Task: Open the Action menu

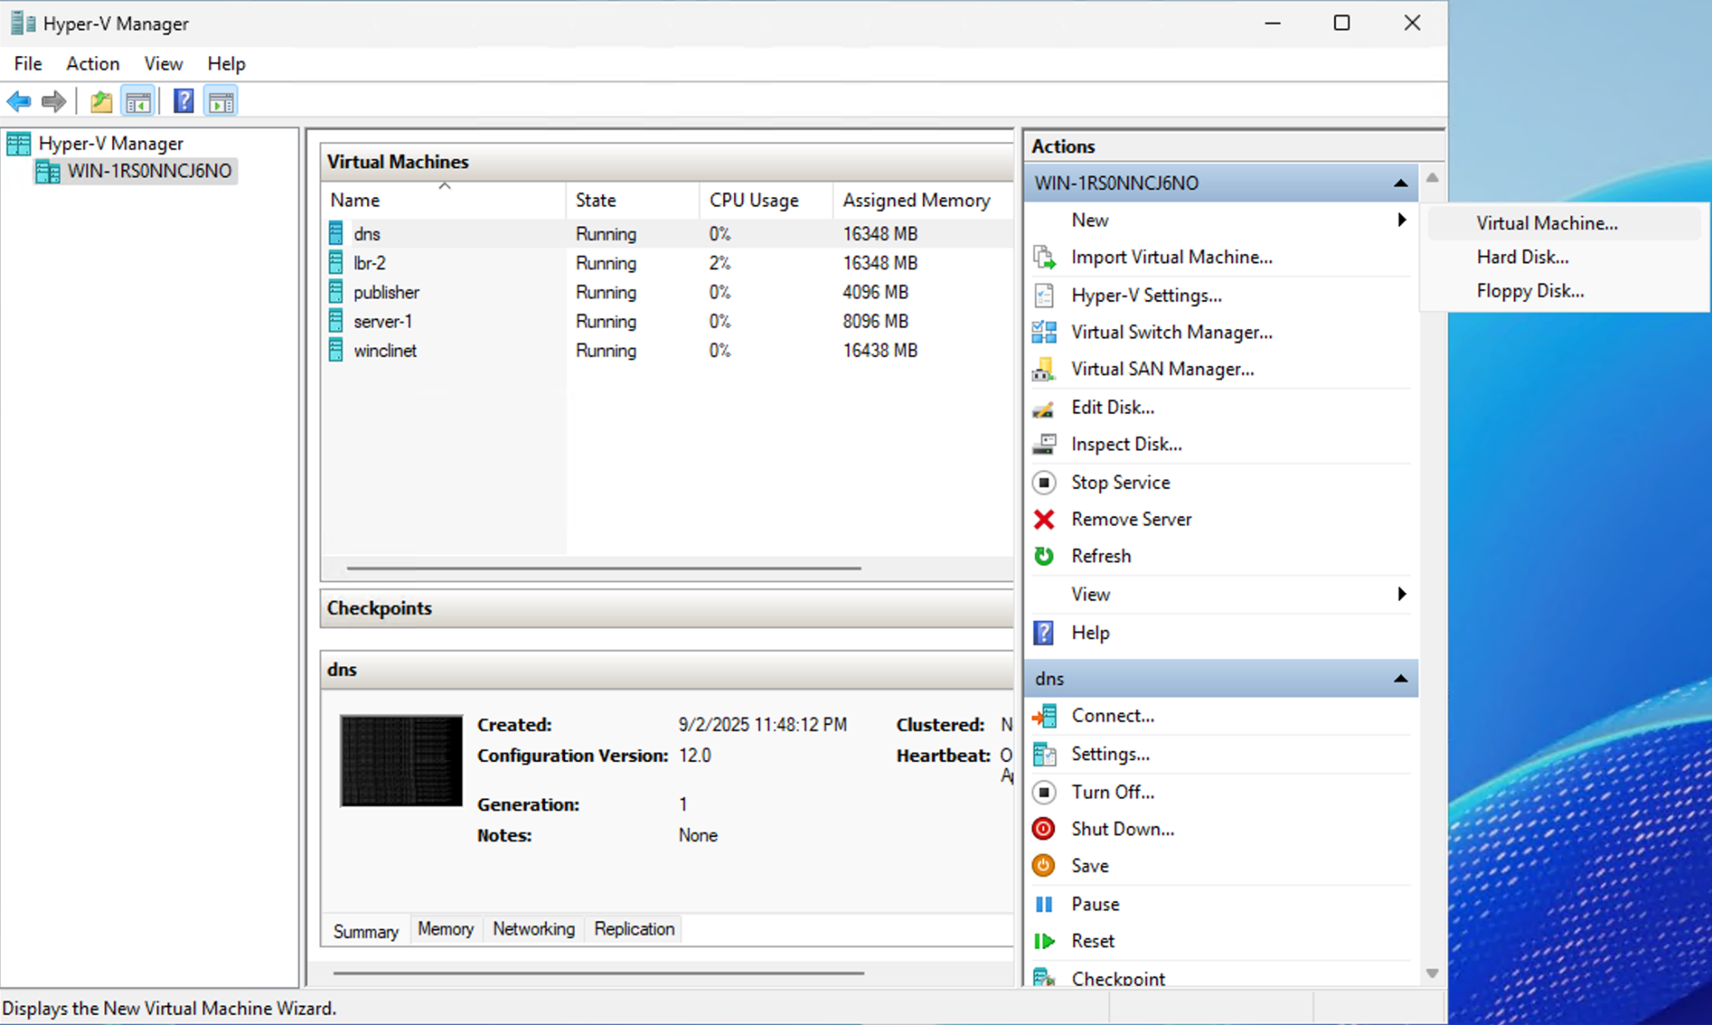Action: click(x=93, y=63)
